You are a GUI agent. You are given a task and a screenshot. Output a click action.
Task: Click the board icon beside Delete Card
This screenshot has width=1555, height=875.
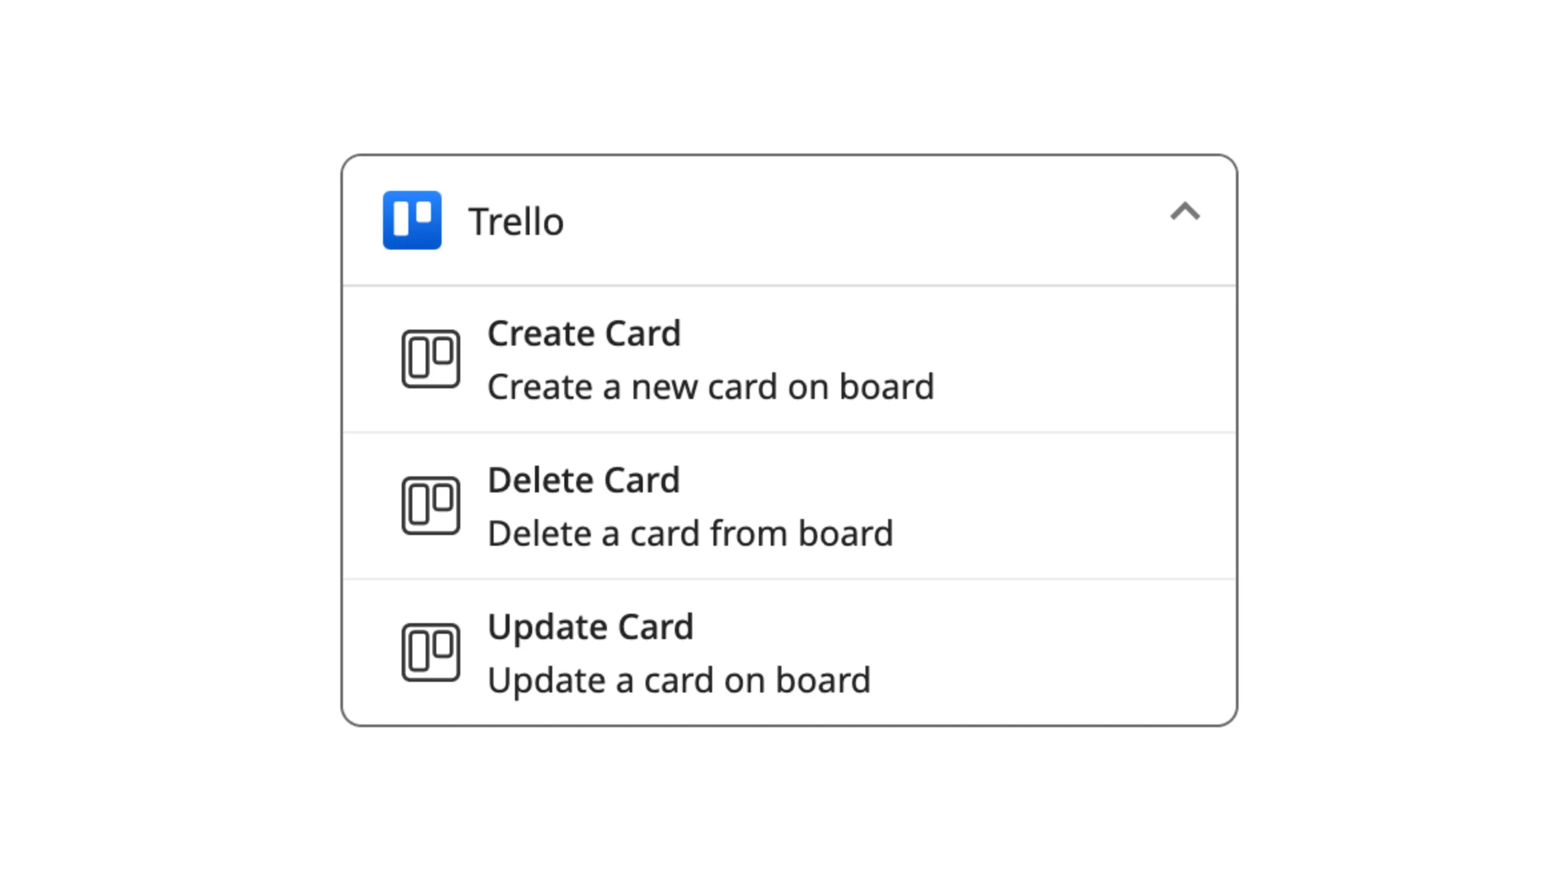coord(431,506)
